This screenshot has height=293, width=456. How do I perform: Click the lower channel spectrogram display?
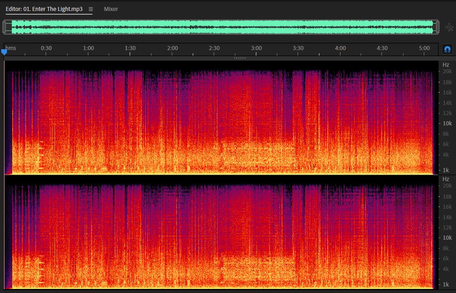(221, 232)
